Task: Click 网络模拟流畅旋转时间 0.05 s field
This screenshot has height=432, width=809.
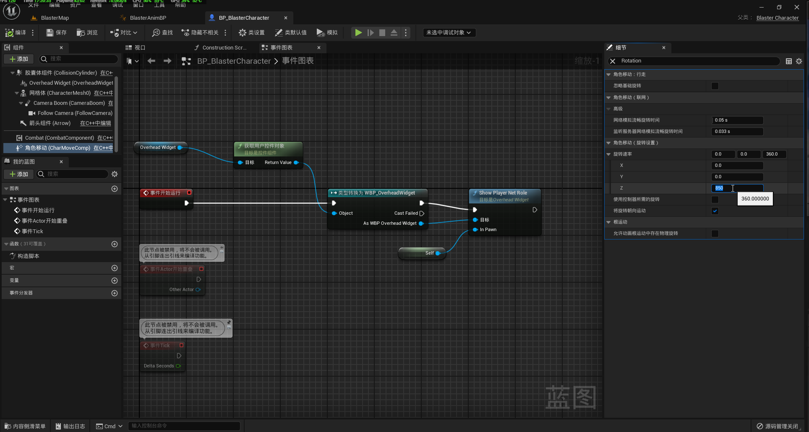Action: pos(737,120)
